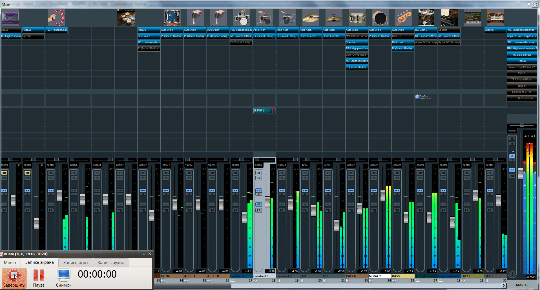Image resolution: width=540 pixels, height=290 pixels.
Task: Mute the PALKA track
Action: pyautogui.click(x=351, y=173)
